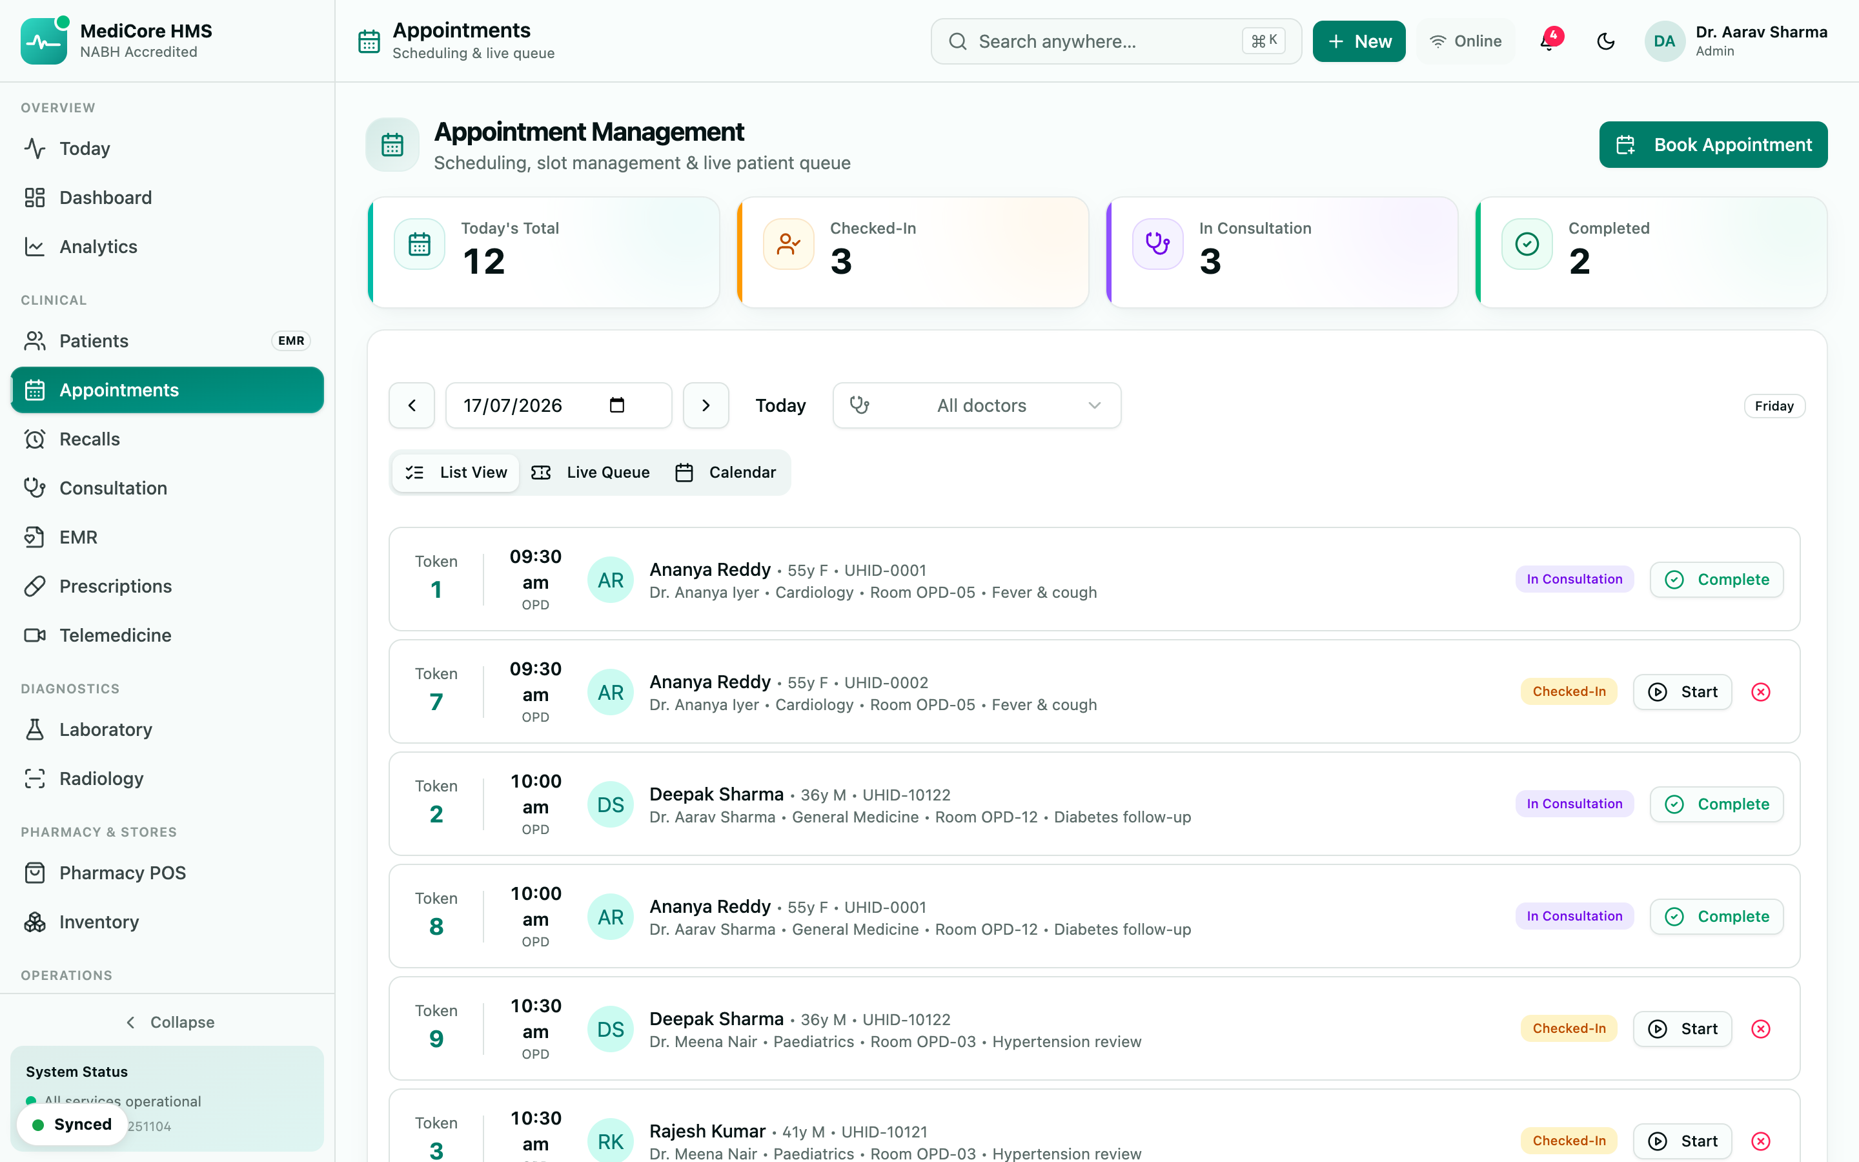Click the System Status panel
Image resolution: width=1859 pixels, height=1162 pixels.
[x=167, y=1098]
